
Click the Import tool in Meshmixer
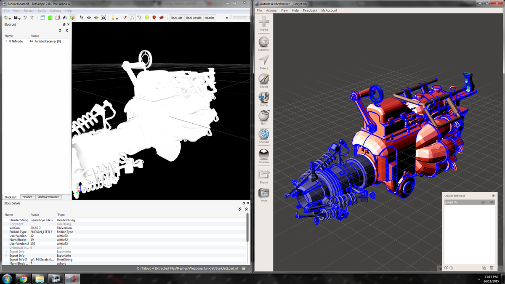point(264,24)
